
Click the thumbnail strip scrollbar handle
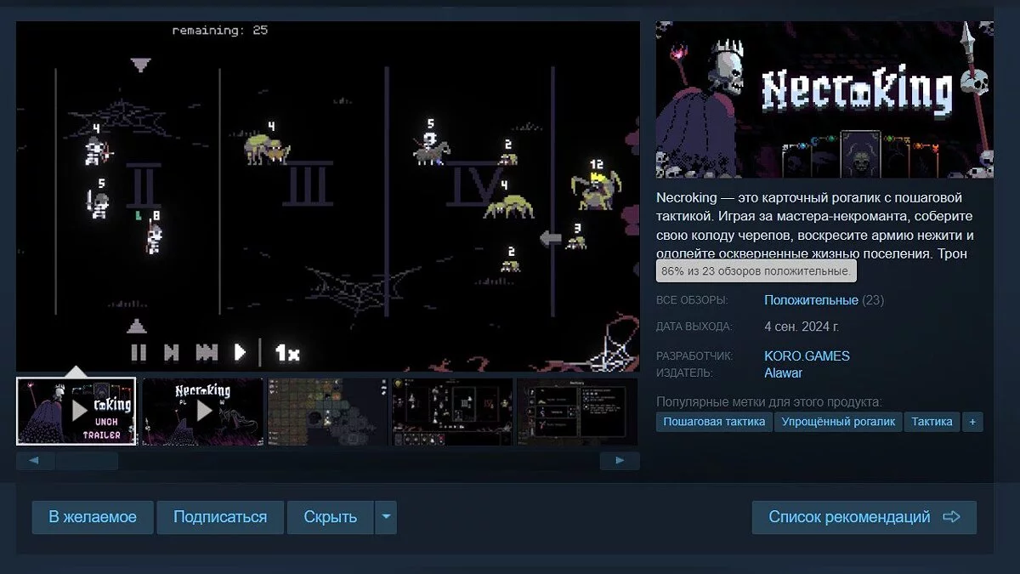point(88,461)
